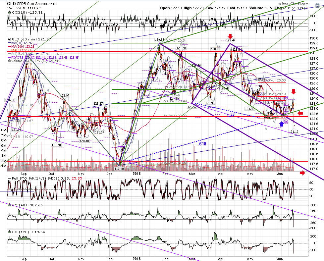
Task: Click the 123.54 price label at left edge
Action: pyautogui.click(x=10, y=100)
